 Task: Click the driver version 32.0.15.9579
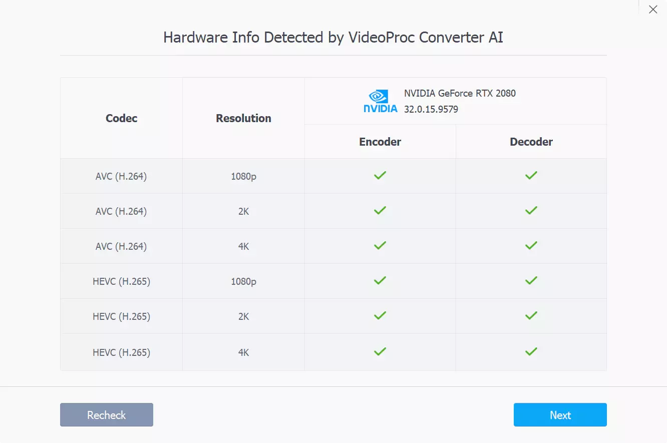pyautogui.click(x=431, y=109)
